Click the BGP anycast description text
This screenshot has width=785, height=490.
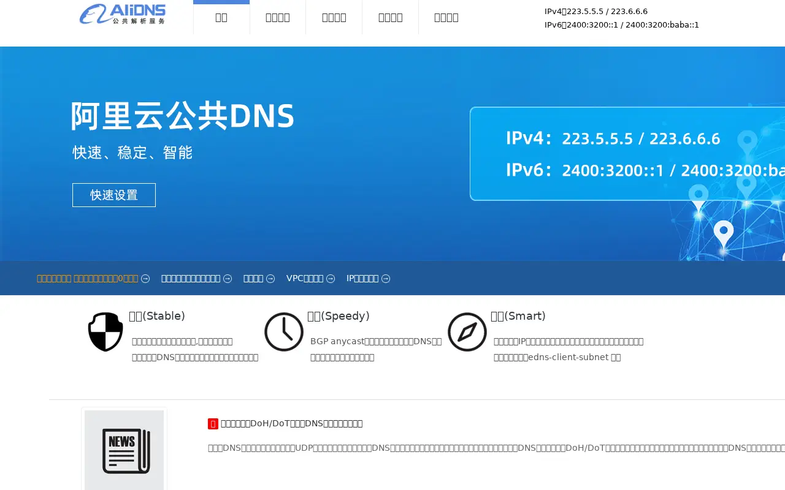pos(376,349)
